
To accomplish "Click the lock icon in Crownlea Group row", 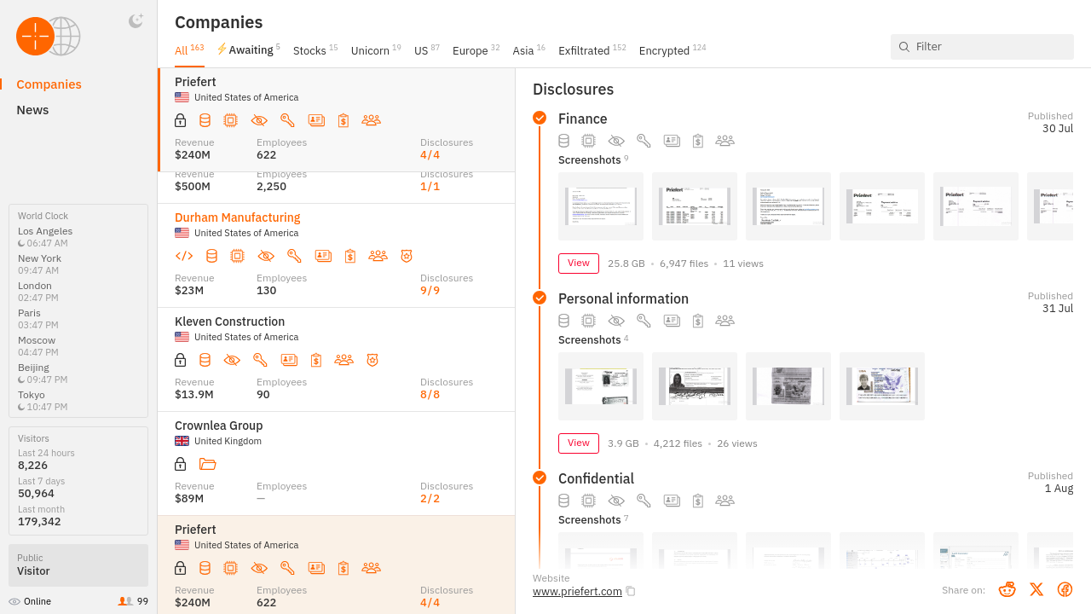I will tap(181, 464).
